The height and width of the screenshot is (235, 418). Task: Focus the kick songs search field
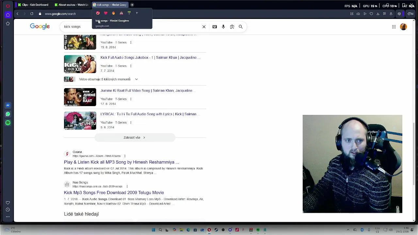tap(131, 27)
